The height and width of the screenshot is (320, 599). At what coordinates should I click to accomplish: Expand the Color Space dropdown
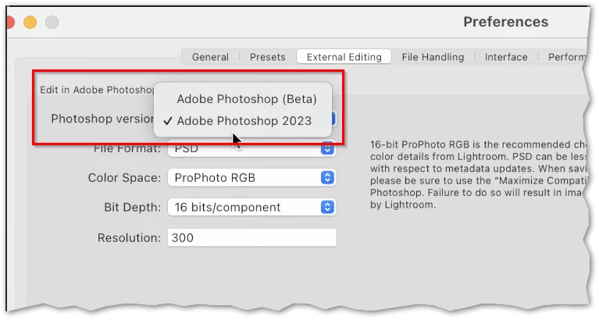(x=251, y=178)
